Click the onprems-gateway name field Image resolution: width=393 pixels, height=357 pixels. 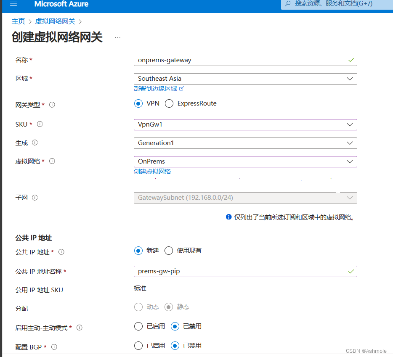[245, 61]
